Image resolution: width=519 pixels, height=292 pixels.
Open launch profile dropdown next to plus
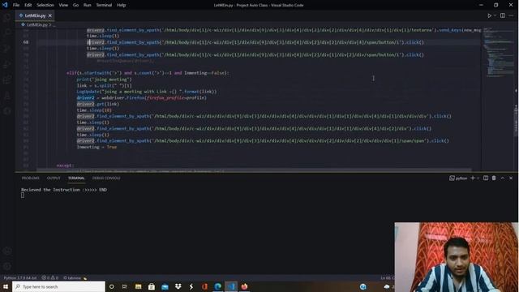(478, 178)
